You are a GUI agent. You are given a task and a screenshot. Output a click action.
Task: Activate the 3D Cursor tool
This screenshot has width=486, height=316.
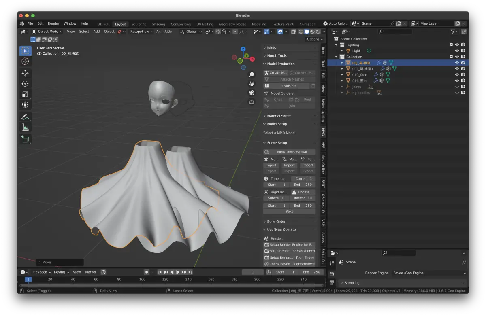click(x=25, y=62)
